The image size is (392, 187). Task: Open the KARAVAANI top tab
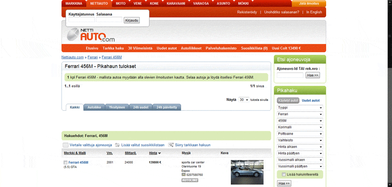176,3
